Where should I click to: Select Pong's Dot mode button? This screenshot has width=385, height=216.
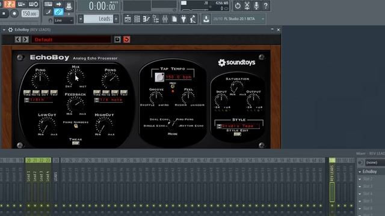115,92
